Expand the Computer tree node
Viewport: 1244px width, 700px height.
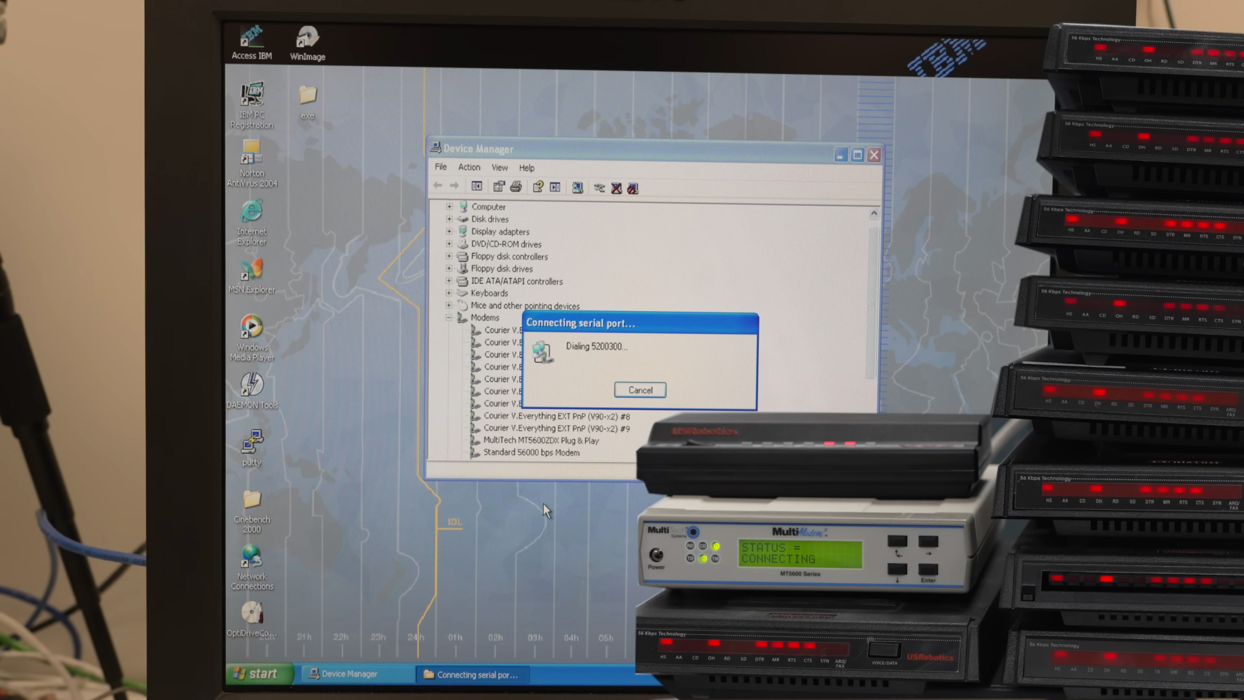click(x=449, y=207)
